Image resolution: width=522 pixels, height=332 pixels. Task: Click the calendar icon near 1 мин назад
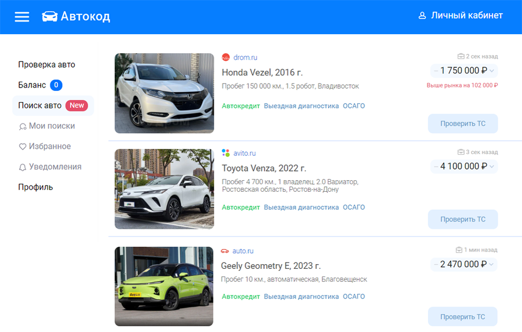459,250
